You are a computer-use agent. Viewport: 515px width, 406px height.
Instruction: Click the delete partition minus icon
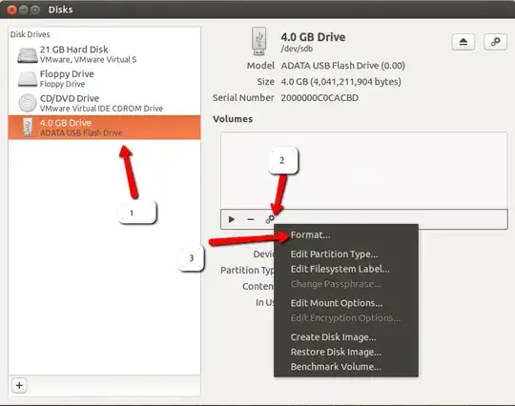251,219
